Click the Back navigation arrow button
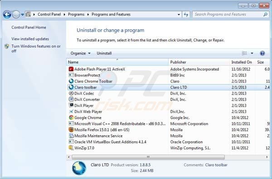 [7, 14]
